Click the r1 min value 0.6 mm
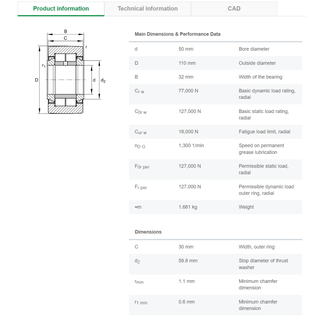The height and width of the screenshot is (323, 323). [x=187, y=302]
